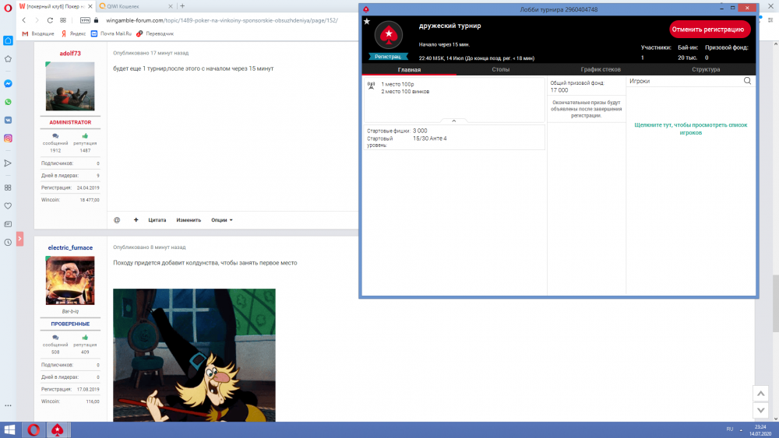Open Facebook Messenger in sidebar
This screenshot has width=779, height=438.
8,83
